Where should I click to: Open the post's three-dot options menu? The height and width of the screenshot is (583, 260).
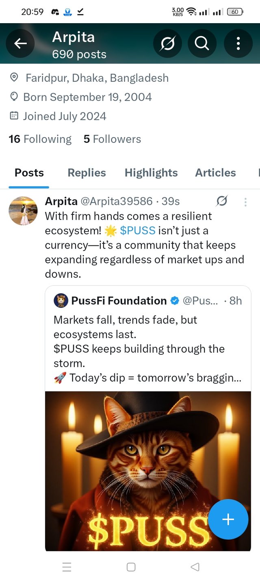pyautogui.click(x=245, y=202)
